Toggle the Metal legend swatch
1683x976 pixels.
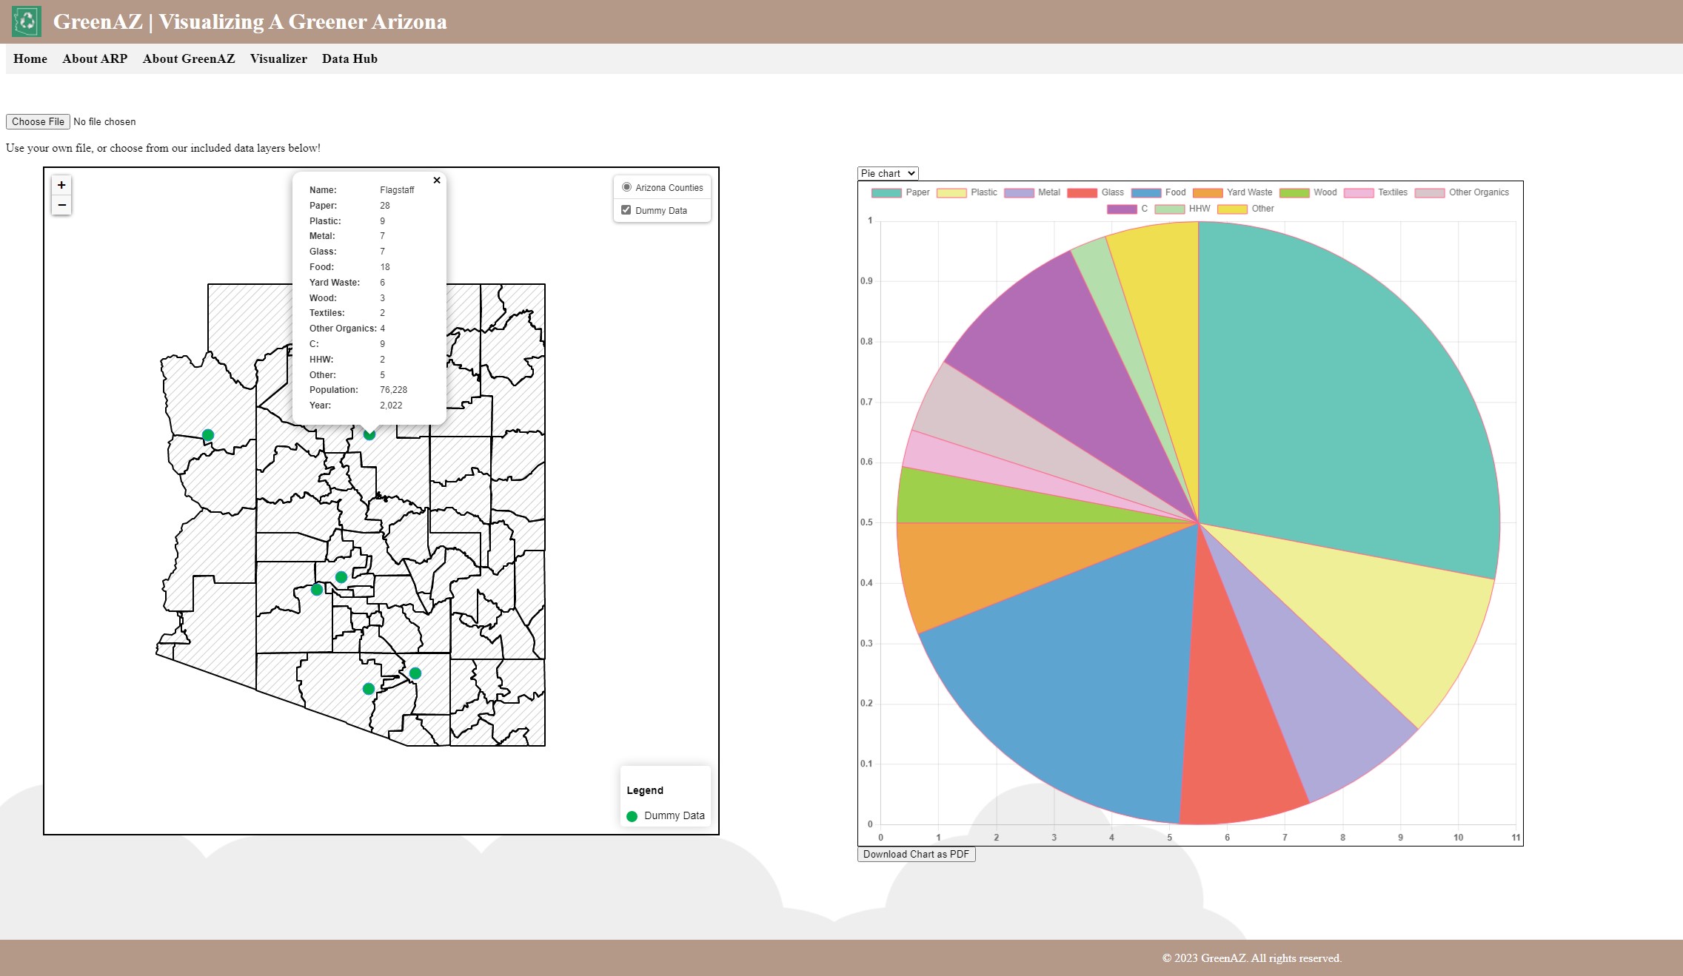click(1019, 192)
